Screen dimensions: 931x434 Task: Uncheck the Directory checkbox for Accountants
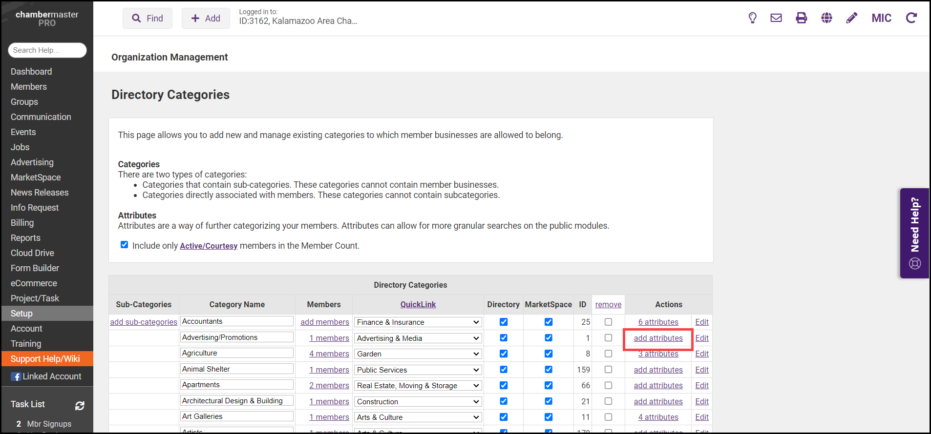(504, 322)
